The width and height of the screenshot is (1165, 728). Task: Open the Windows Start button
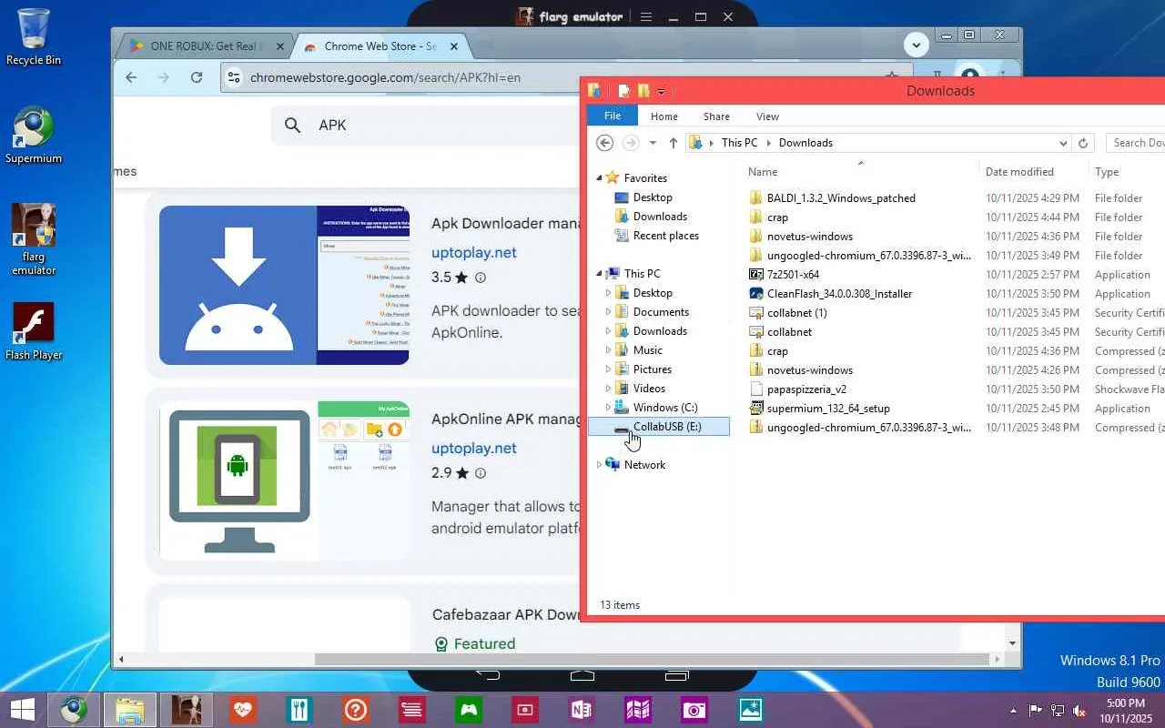click(x=22, y=710)
